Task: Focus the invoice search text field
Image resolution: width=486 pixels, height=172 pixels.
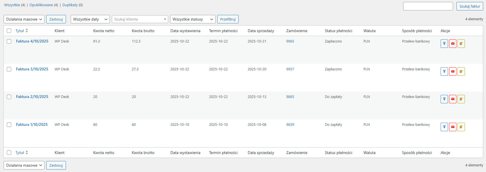Action: tap(428, 6)
